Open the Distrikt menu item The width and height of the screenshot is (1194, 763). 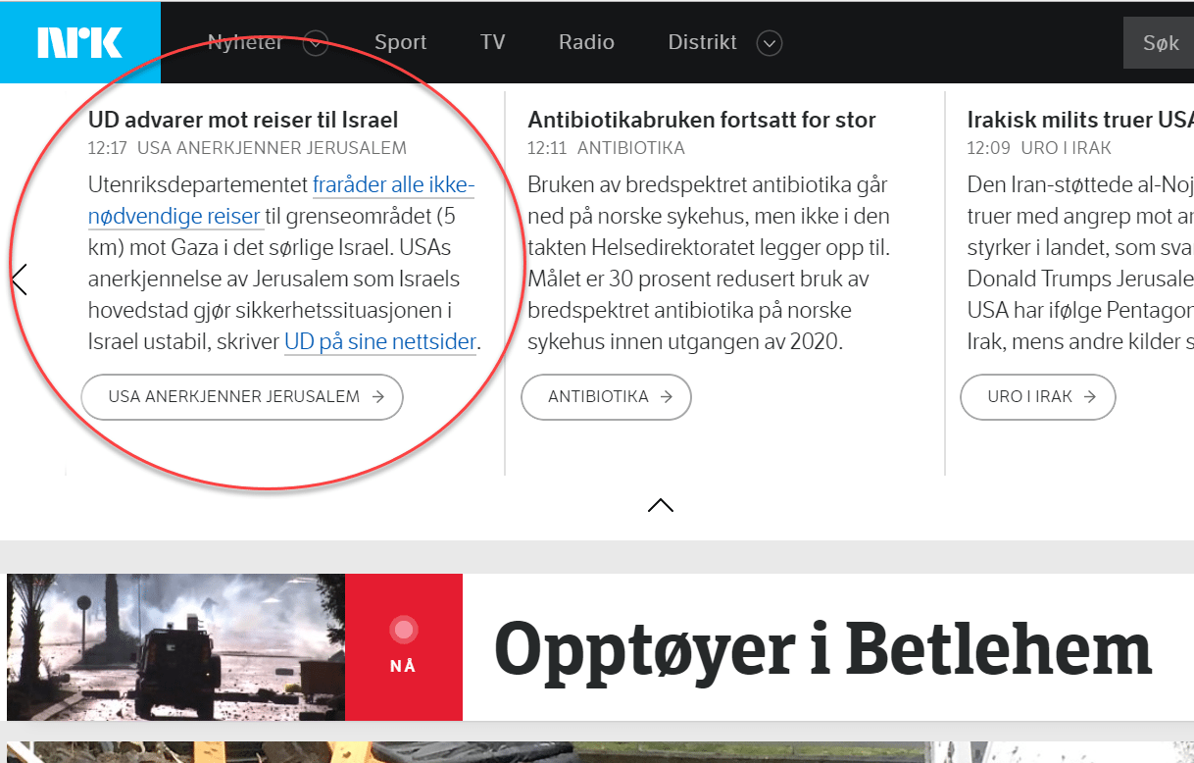[x=702, y=42]
